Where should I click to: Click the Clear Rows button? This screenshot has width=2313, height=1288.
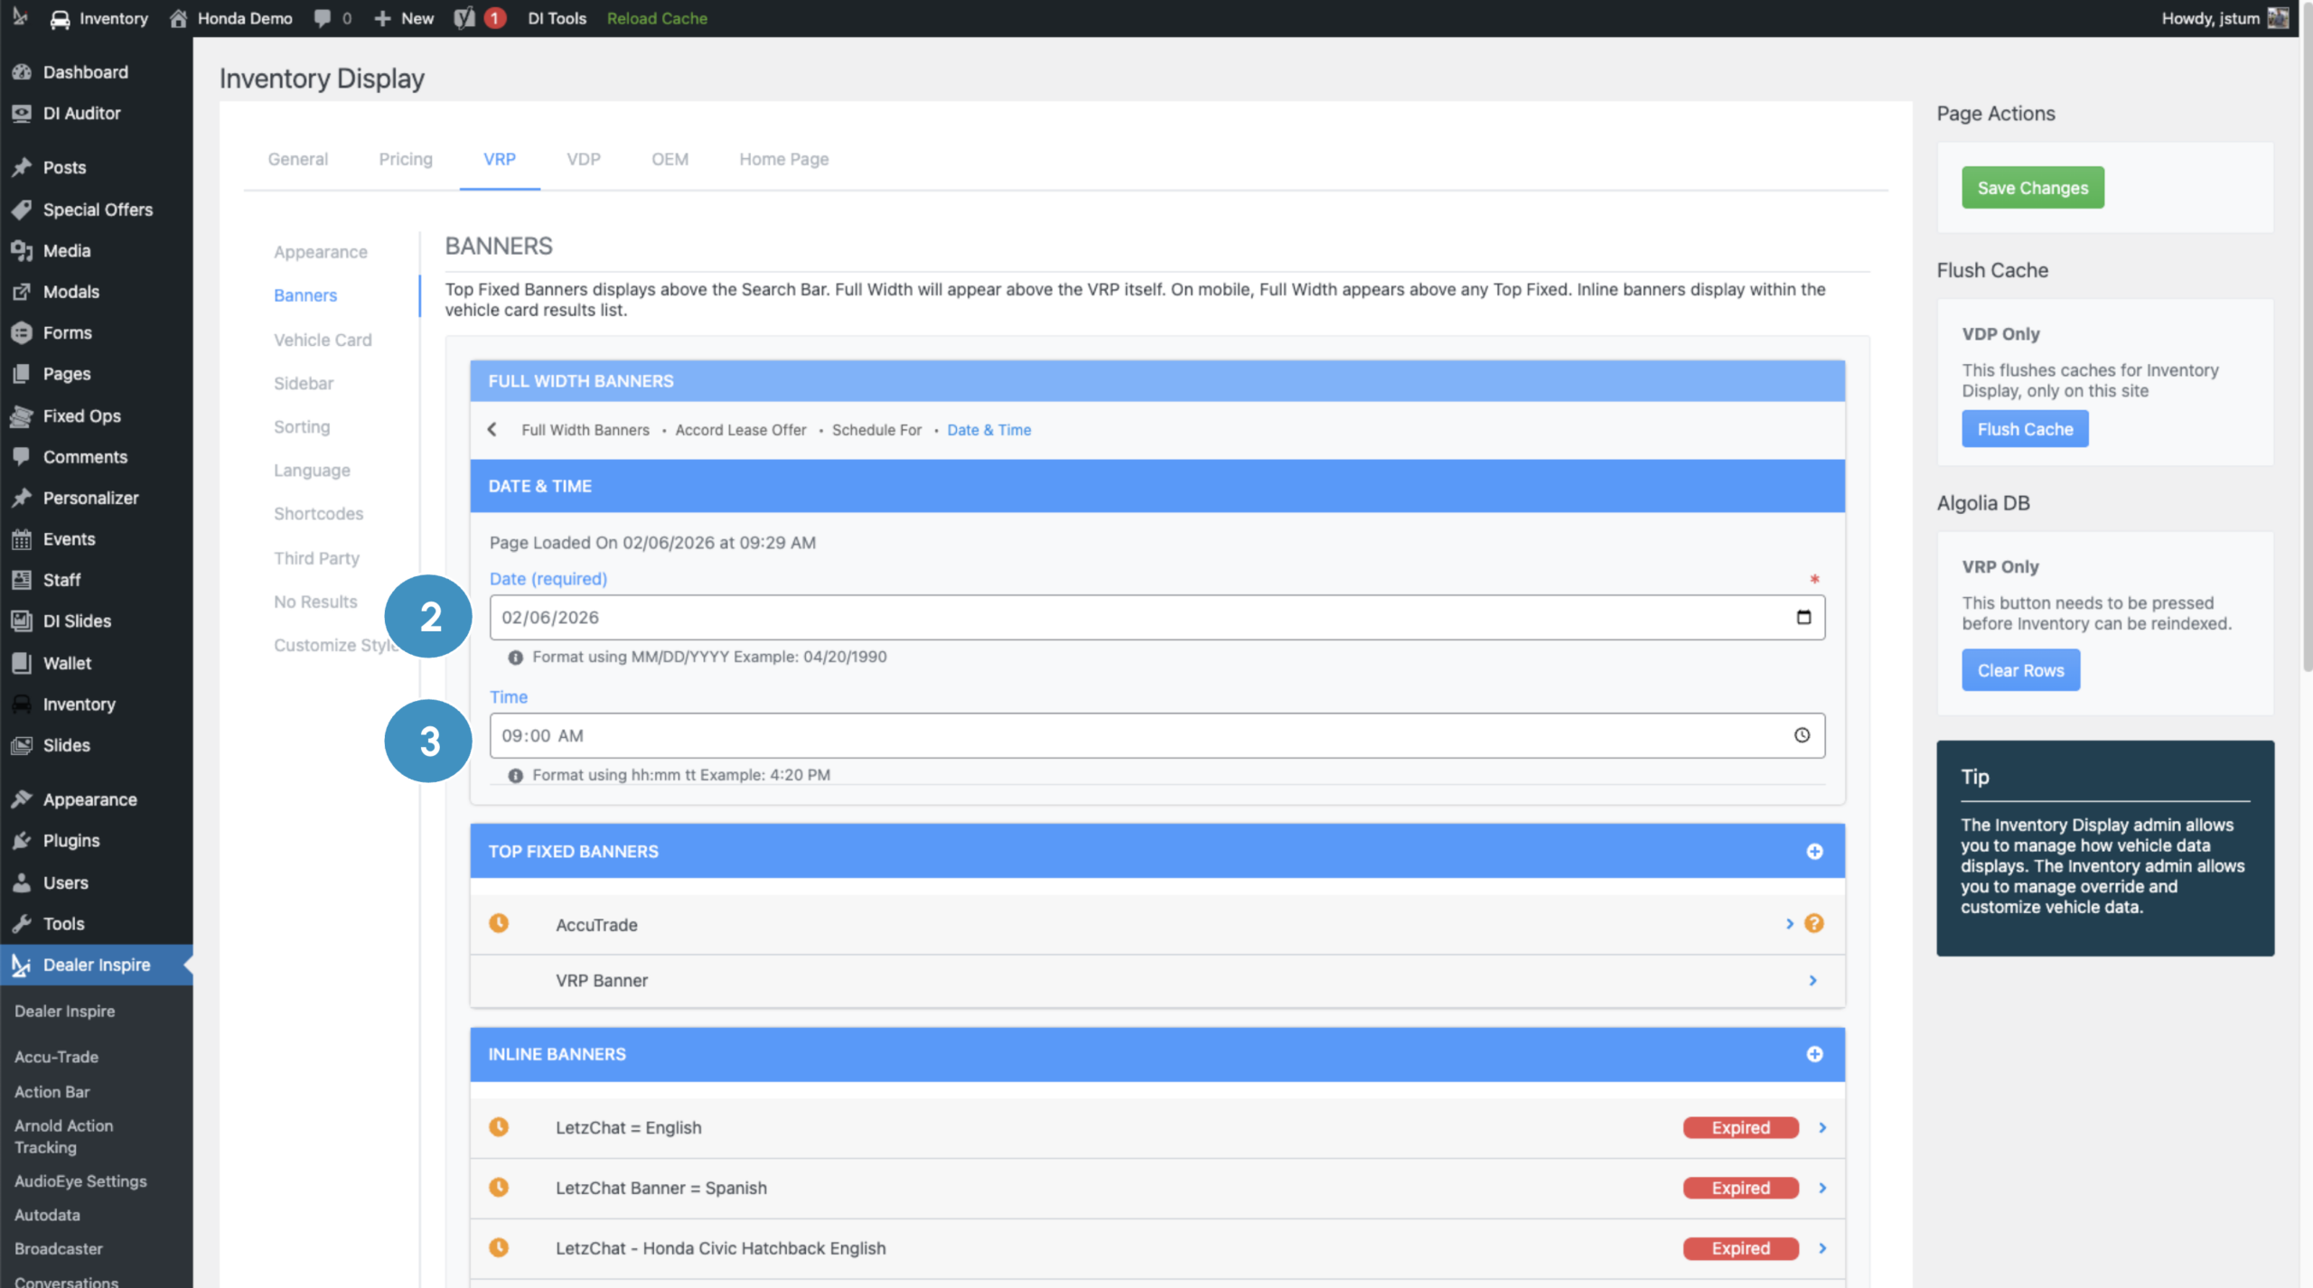click(x=2020, y=670)
